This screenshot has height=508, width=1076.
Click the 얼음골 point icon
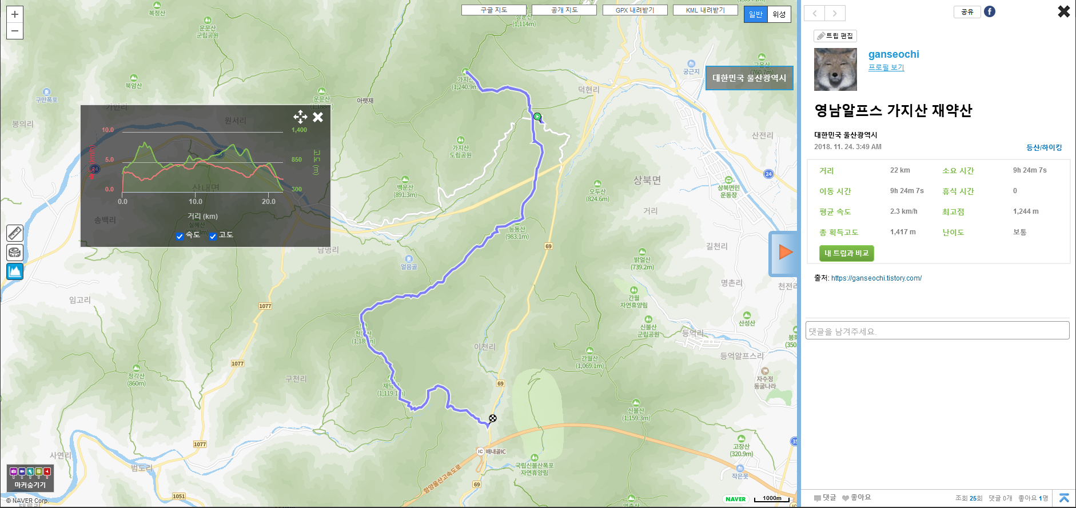409,259
